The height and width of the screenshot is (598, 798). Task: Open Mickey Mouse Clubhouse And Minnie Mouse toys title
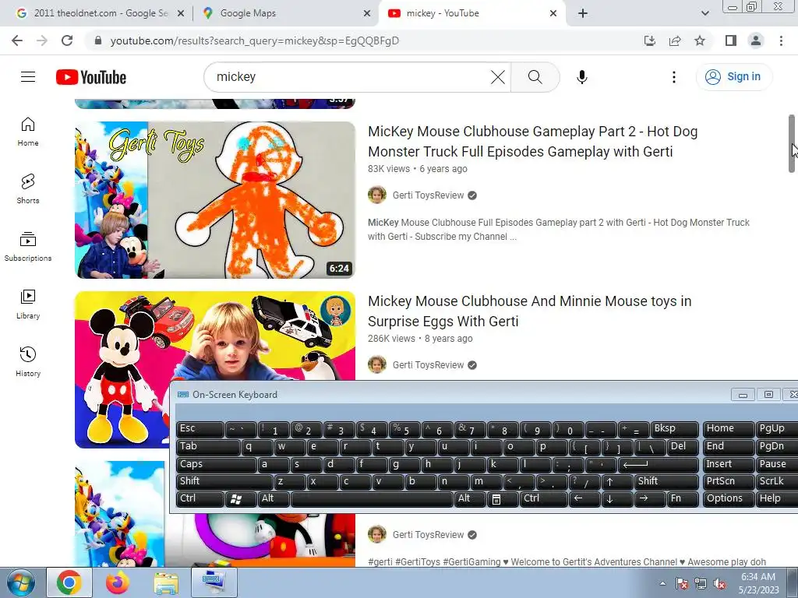click(x=529, y=311)
